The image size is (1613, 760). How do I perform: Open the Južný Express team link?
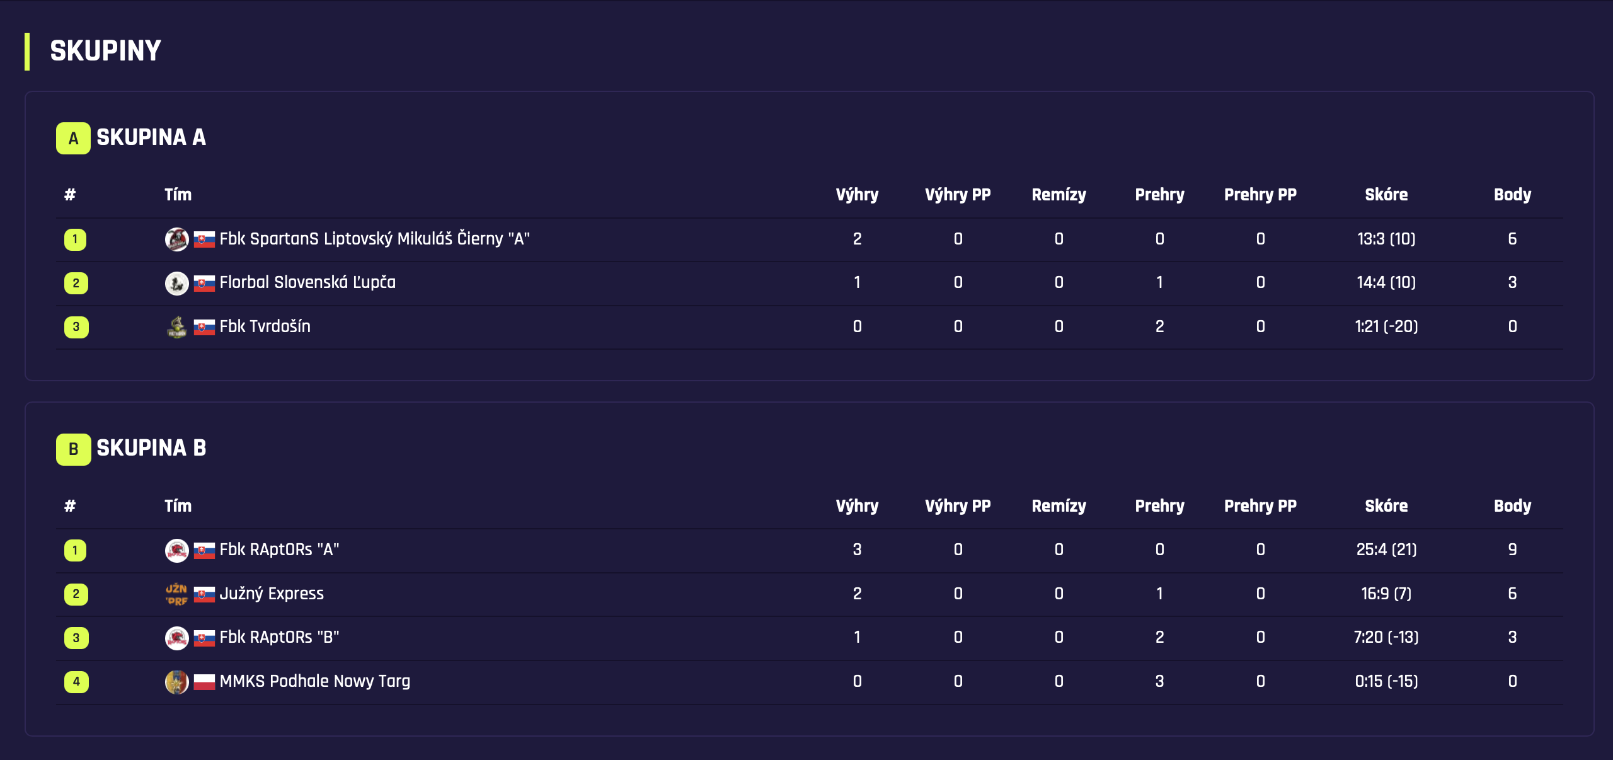coord(272,594)
